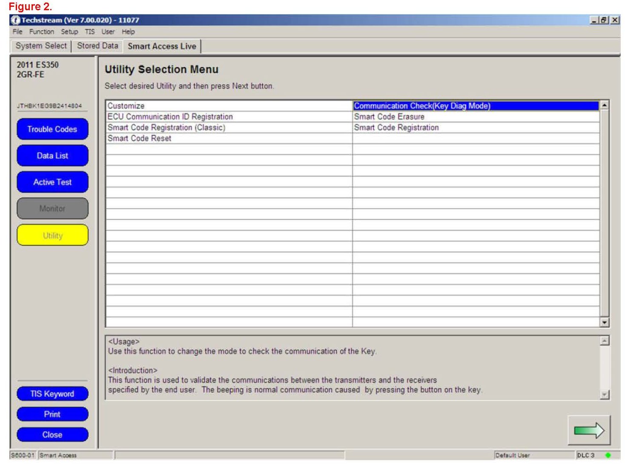Open the File menu
The width and height of the screenshot is (625, 465).
tap(17, 32)
